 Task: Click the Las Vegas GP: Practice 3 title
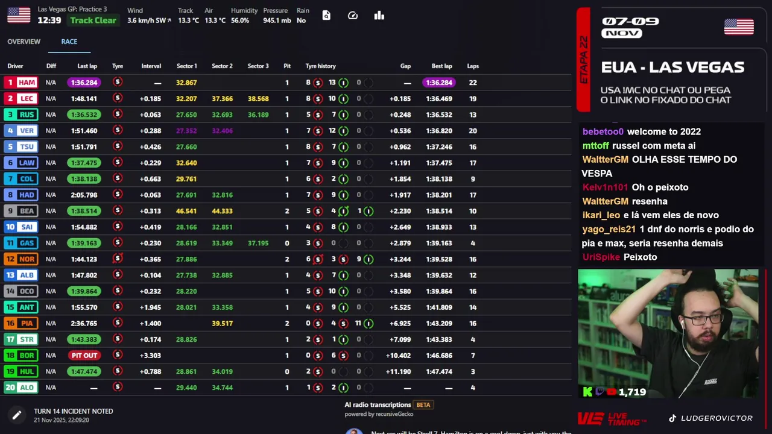[72, 10]
